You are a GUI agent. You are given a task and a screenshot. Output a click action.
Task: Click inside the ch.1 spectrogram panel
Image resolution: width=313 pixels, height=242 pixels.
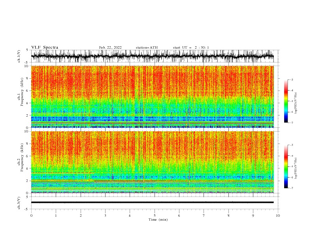(152, 96)
